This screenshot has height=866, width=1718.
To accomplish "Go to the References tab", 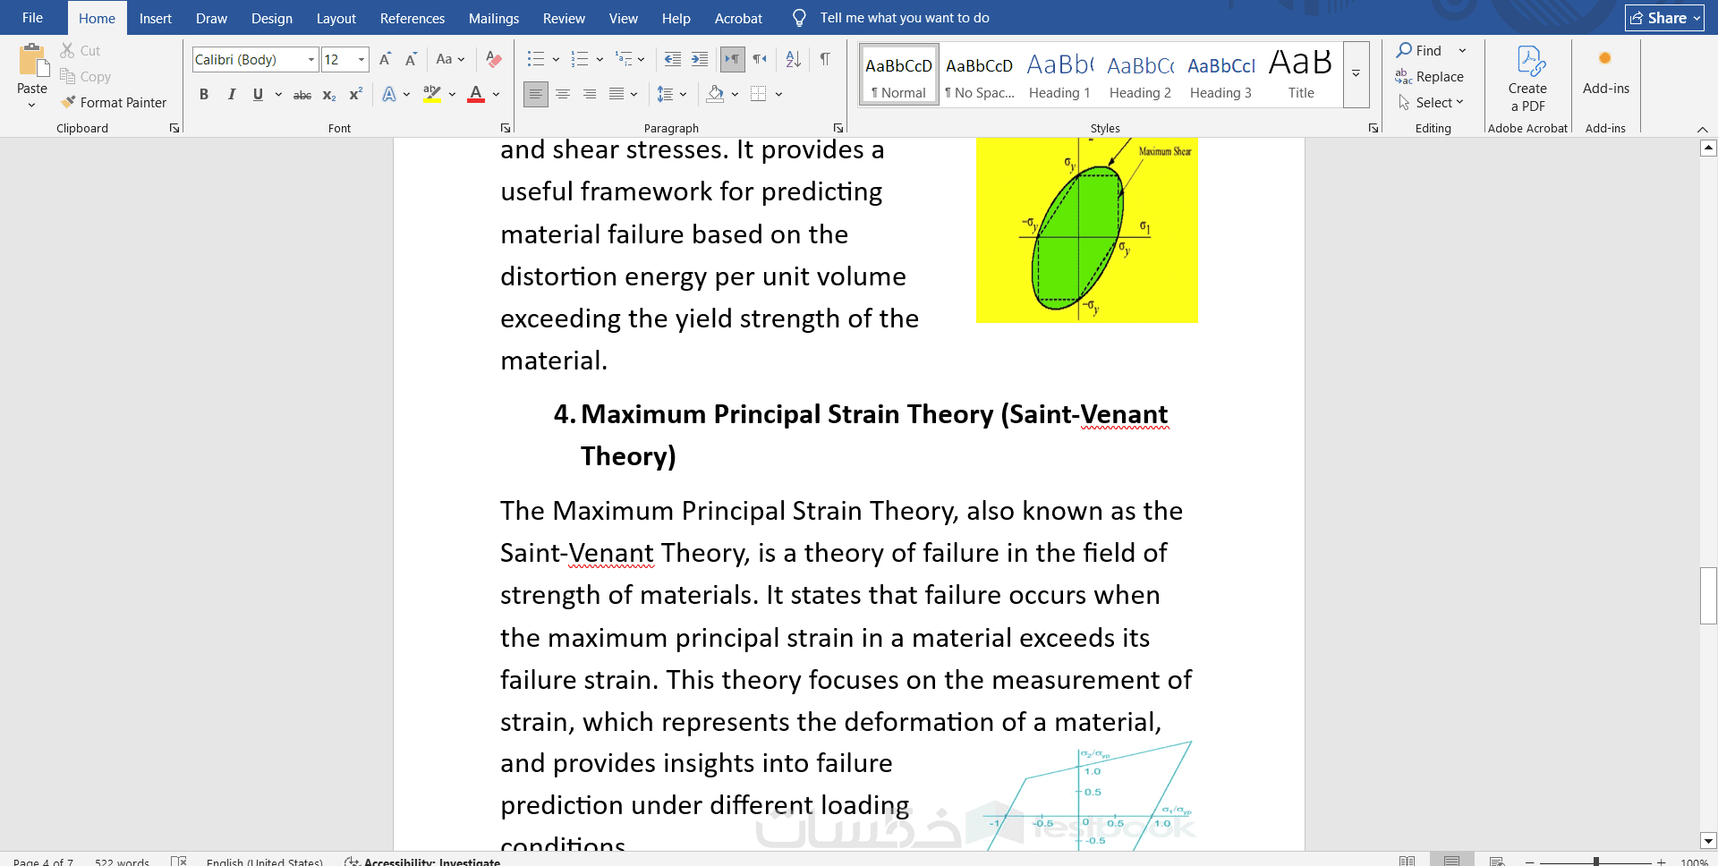I will (412, 18).
